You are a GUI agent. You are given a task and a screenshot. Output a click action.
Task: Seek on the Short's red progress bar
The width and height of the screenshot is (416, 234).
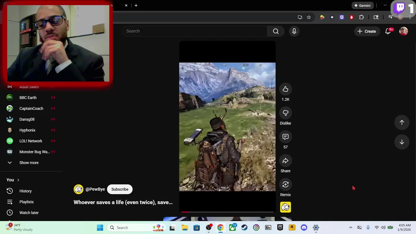click(x=227, y=212)
